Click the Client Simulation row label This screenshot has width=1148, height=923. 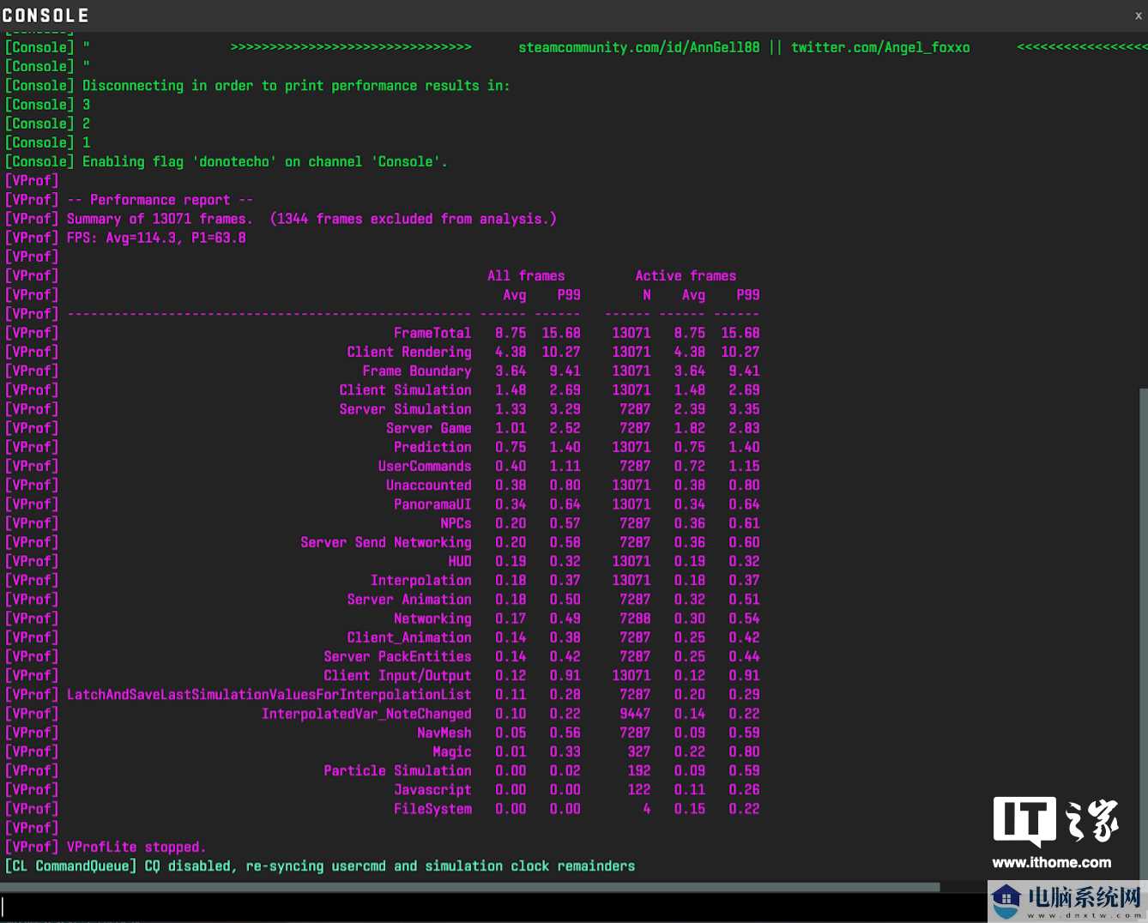point(405,389)
